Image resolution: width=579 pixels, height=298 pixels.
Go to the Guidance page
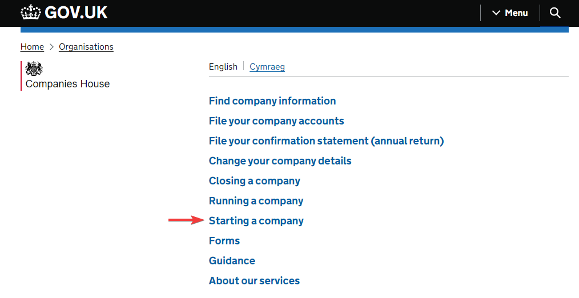click(x=232, y=260)
